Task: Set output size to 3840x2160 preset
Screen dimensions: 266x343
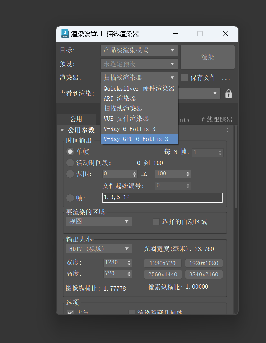Action: 204,274
